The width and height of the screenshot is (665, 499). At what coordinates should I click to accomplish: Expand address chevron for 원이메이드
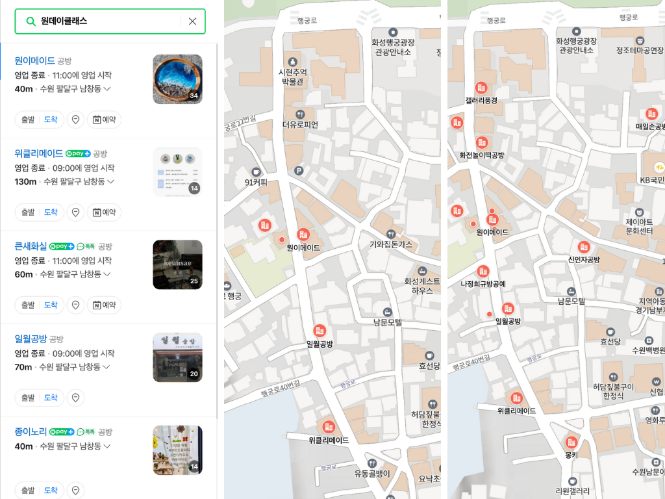click(107, 88)
